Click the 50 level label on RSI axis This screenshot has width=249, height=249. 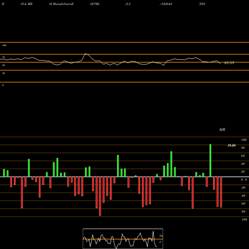(3, 65)
